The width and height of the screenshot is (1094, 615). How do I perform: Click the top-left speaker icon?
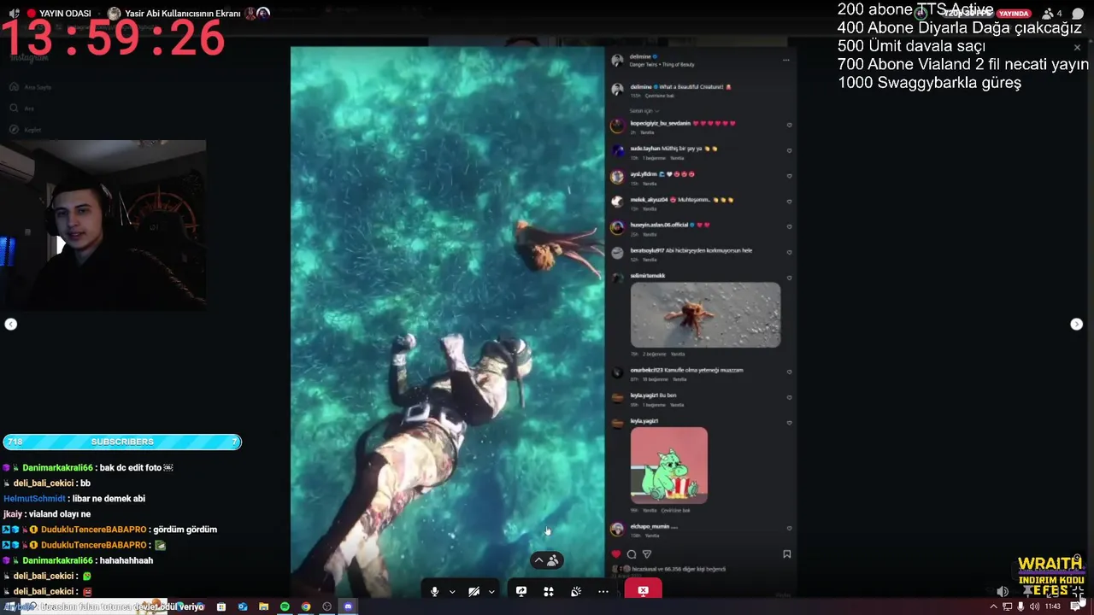click(x=14, y=13)
